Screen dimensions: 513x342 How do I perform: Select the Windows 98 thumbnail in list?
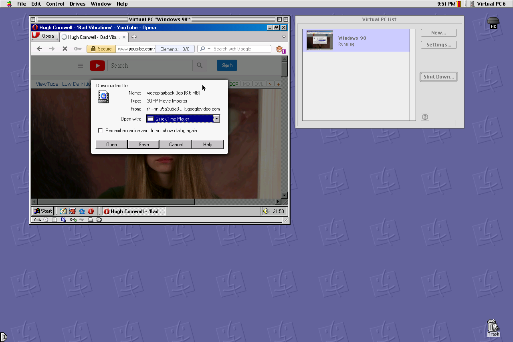pos(319,40)
